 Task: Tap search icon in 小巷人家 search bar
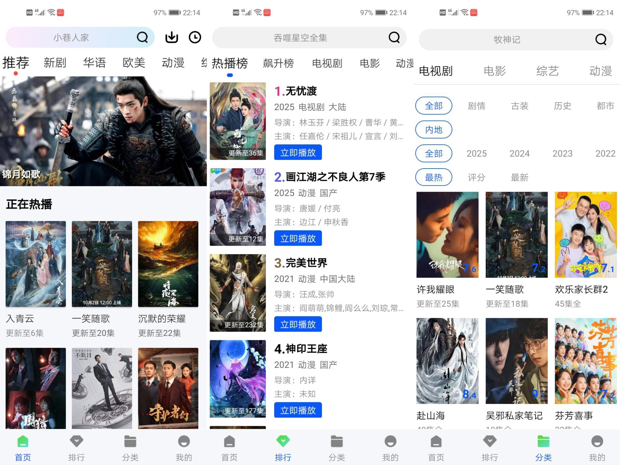click(142, 37)
